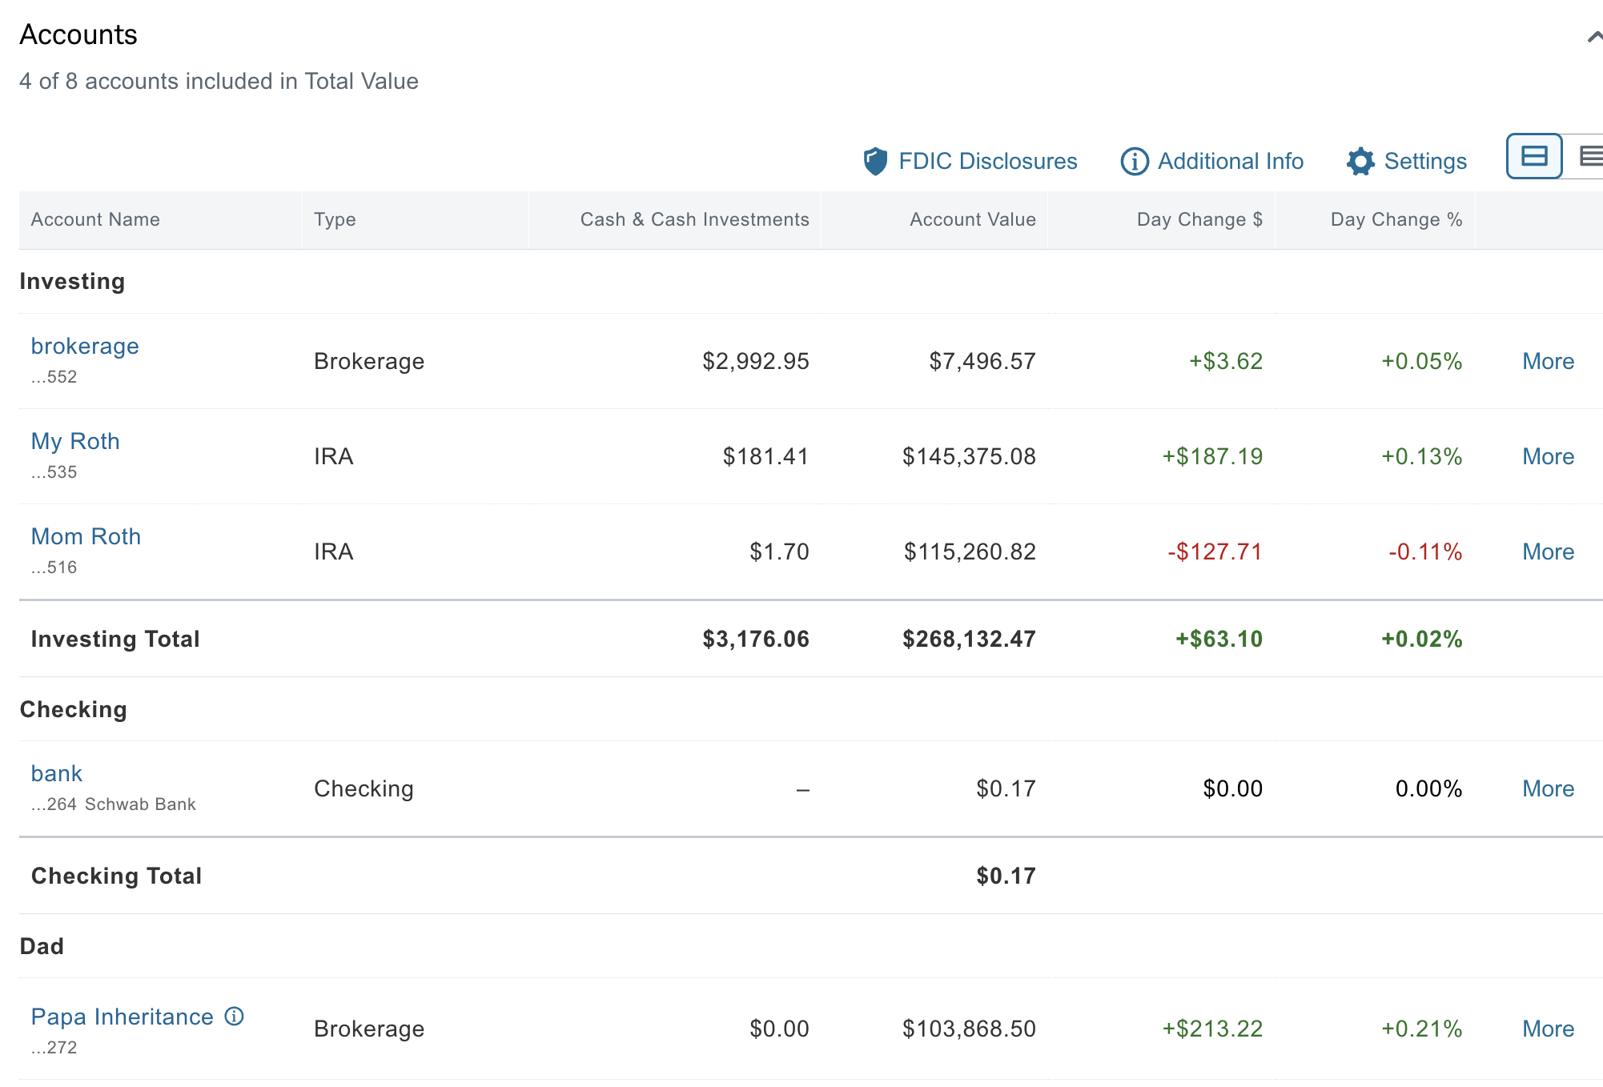Open the brokerage account link

click(x=85, y=346)
